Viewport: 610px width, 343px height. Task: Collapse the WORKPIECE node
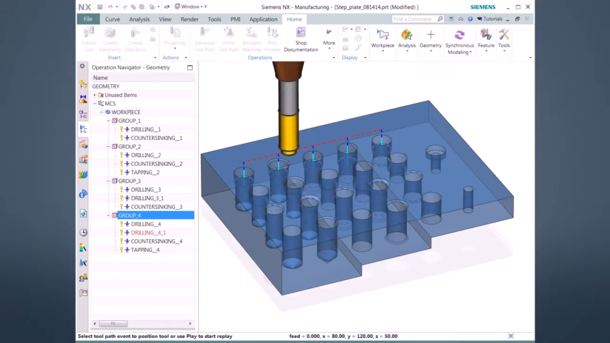(101, 112)
